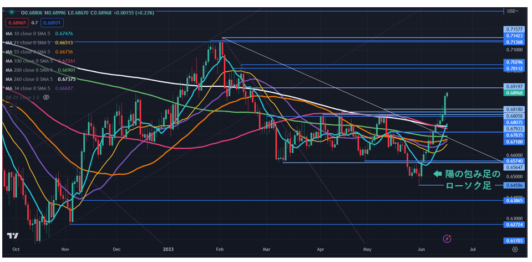Click the Dec label on time axis
Image resolution: width=532 pixels, height=262 pixels.
[116, 249]
